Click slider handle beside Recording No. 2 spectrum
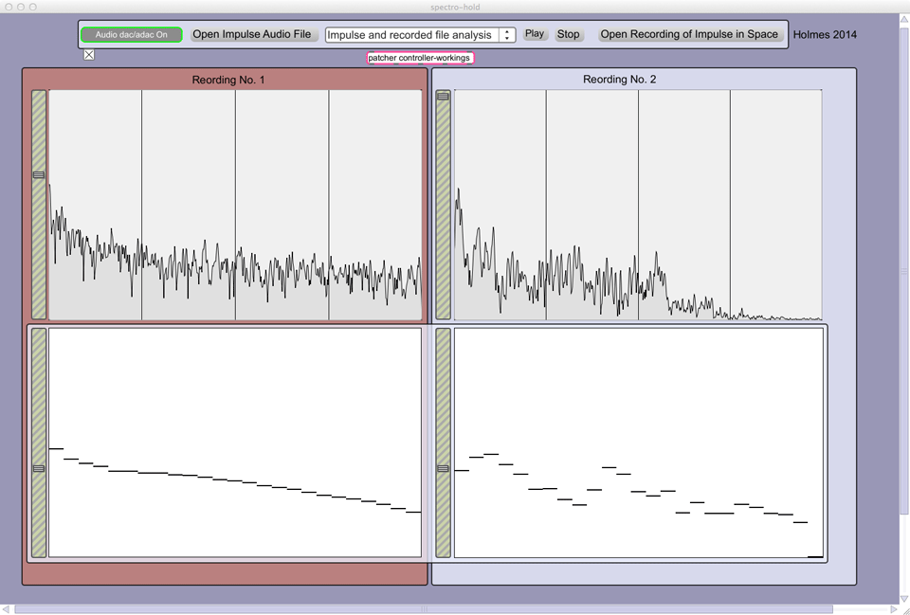910x615 pixels. click(443, 97)
